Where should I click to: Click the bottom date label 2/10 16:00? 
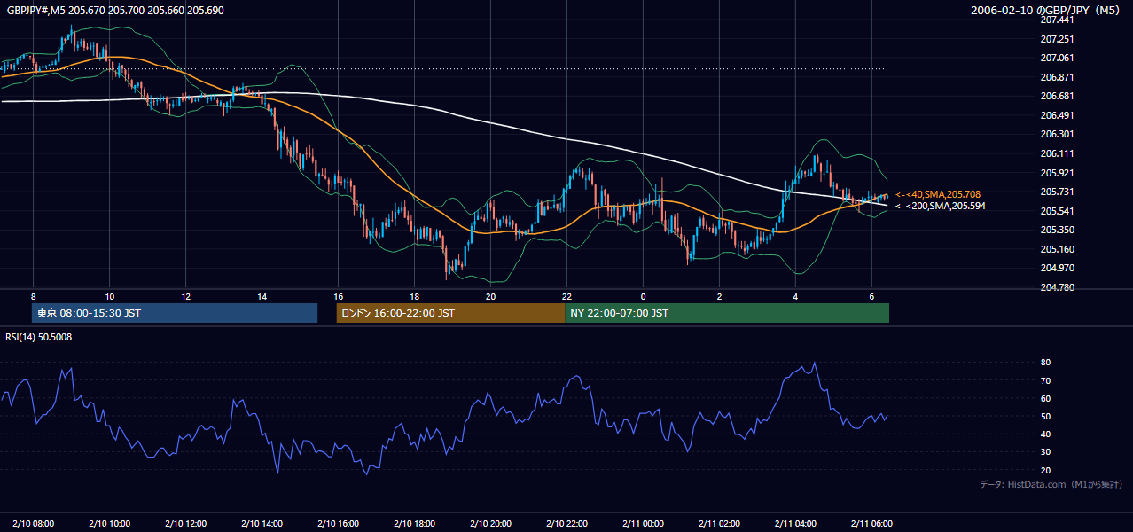click(x=338, y=524)
